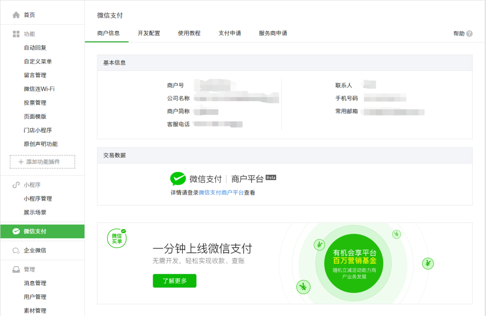Viewport: 486px width, 316px height.
Task: Switch to the 开发配置 tab
Action: click(149, 33)
